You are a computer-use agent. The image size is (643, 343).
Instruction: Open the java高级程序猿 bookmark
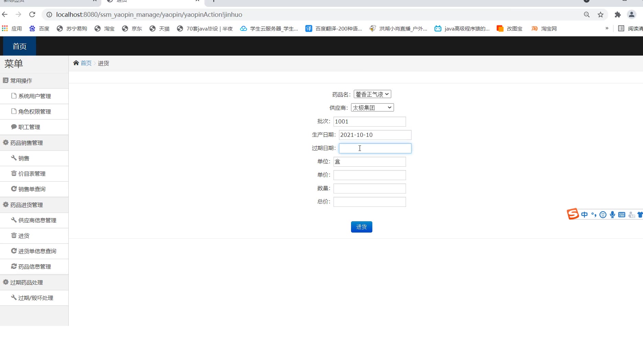(x=462, y=28)
